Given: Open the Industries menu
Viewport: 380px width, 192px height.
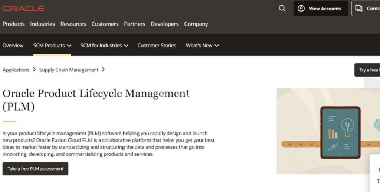Looking at the screenshot, I should (x=42, y=24).
